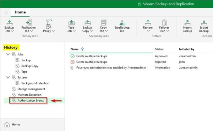Click the Four-eyes event information icon
213x131 pixels.
(x=72, y=68)
